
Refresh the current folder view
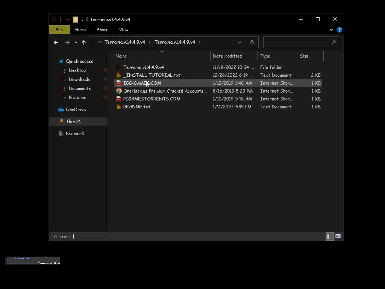(x=252, y=42)
